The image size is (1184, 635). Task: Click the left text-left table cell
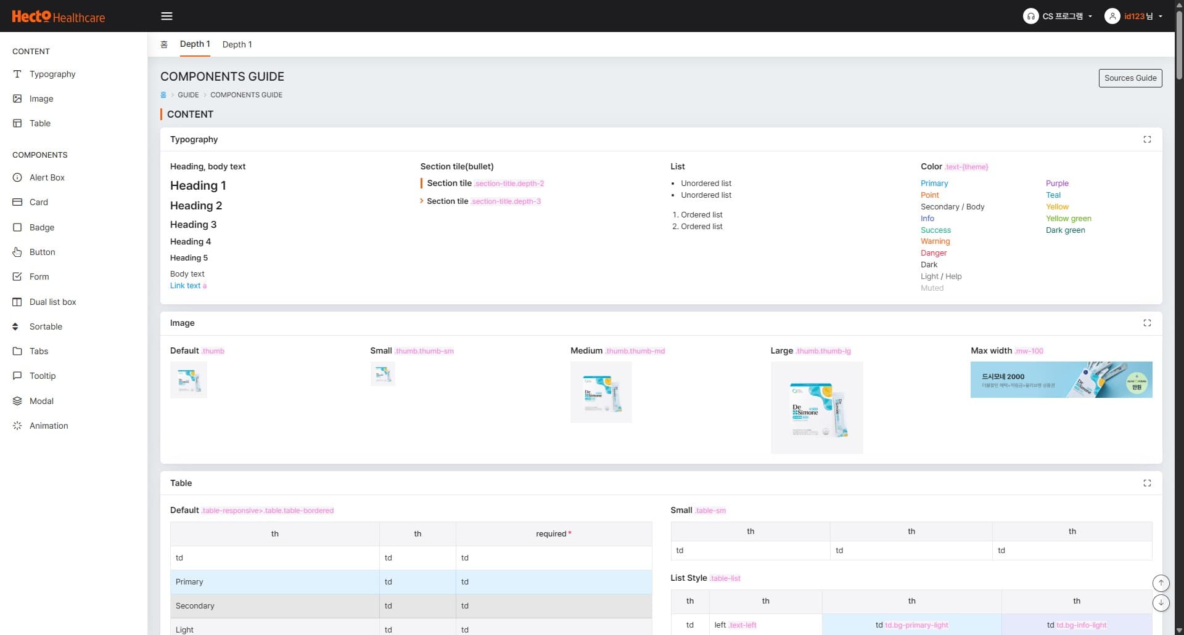click(x=765, y=625)
